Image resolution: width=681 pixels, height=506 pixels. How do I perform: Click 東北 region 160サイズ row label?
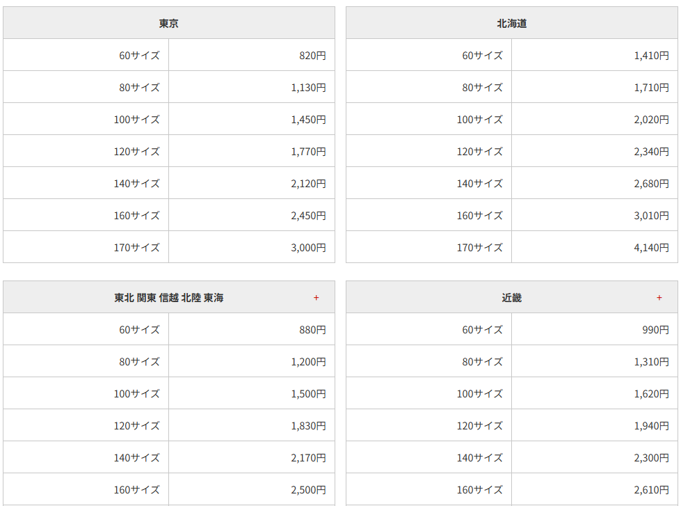[137, 490]
